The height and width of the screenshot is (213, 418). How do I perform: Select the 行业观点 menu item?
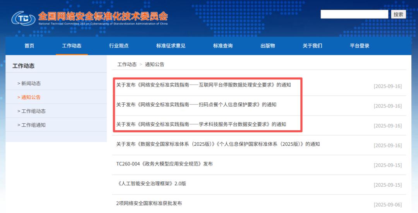[x=119, y=46]
